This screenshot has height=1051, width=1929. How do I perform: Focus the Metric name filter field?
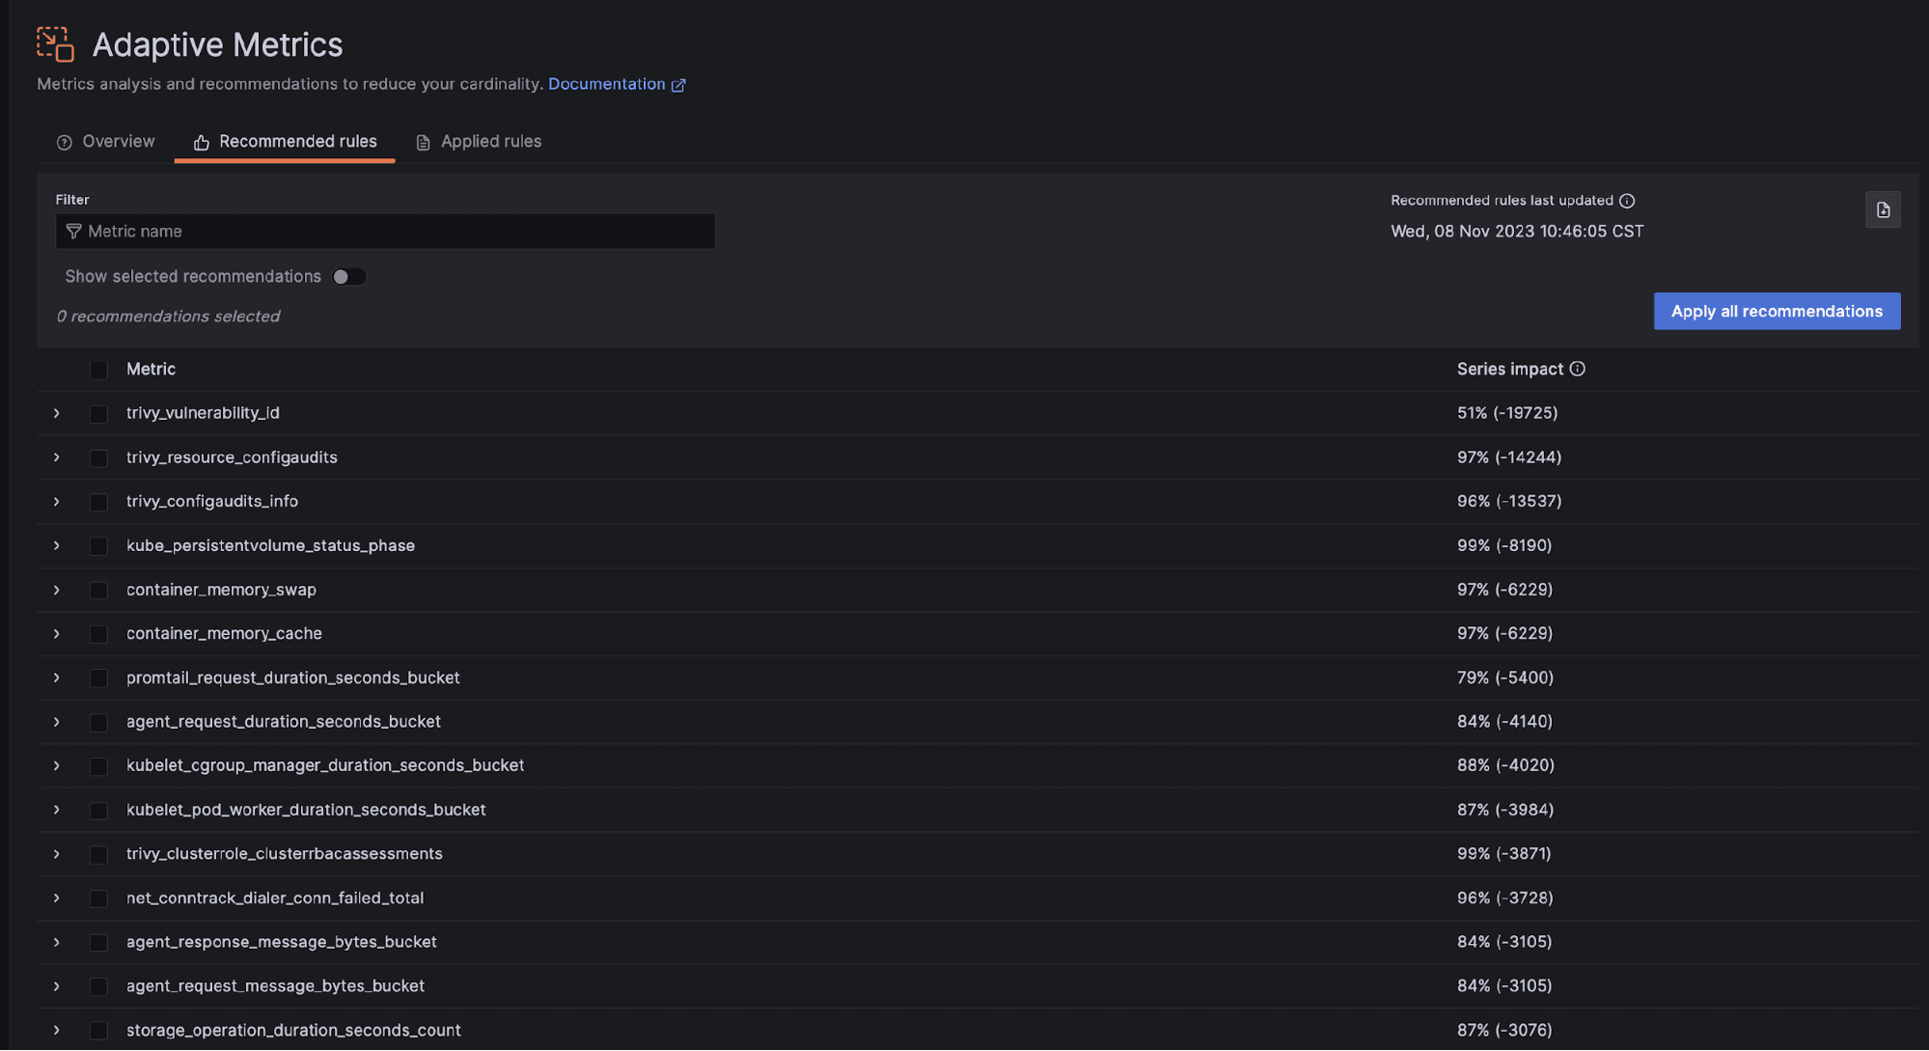point(385,232)
